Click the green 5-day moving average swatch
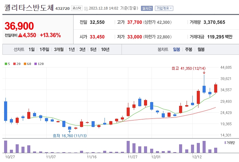The height and width of the screenshot is (162, 239). [x=6, y=64]
